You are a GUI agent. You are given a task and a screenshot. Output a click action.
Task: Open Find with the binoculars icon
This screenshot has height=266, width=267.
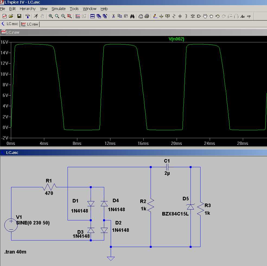pos(132,16)
